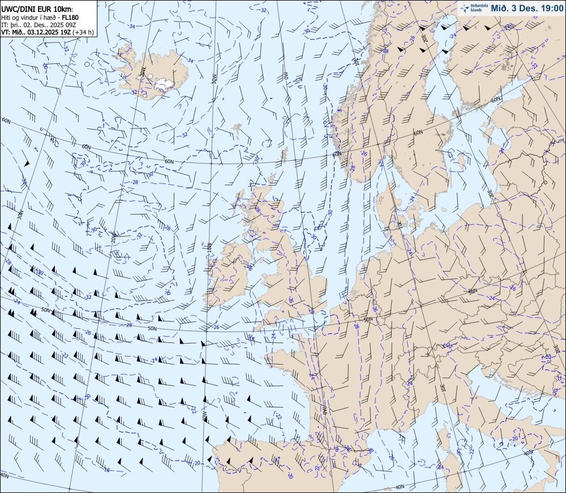The height and width of the screenshot is (493, 566).
Task: Select the 'VT: Mið.. 03.12.2025 19Z (+34 h)' line
Action: (x=48, y=32)
